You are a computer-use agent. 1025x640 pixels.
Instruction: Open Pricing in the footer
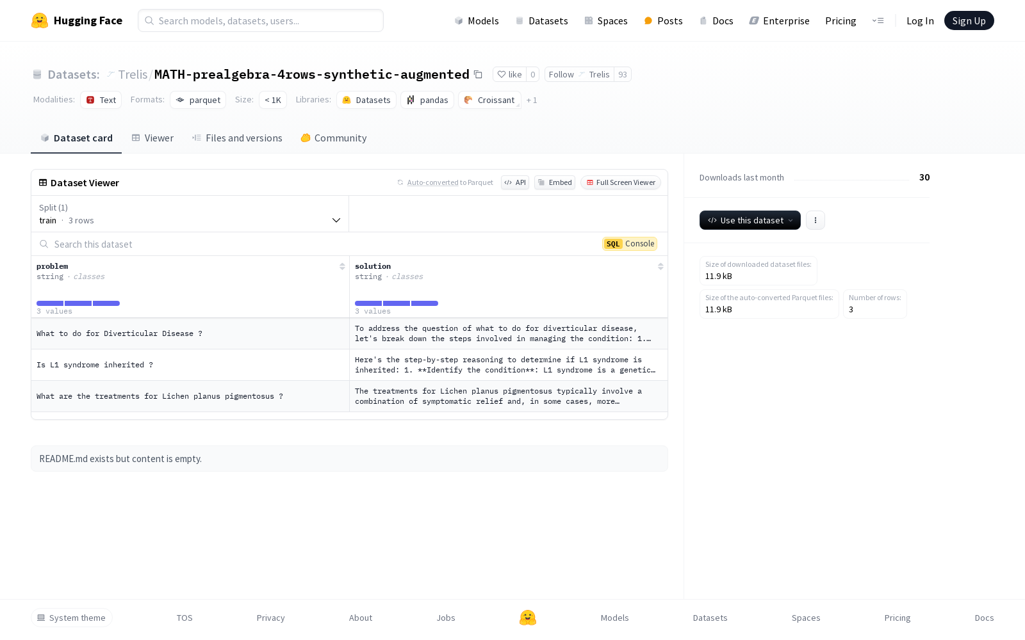pyautogui.click(x=898, y=618)
